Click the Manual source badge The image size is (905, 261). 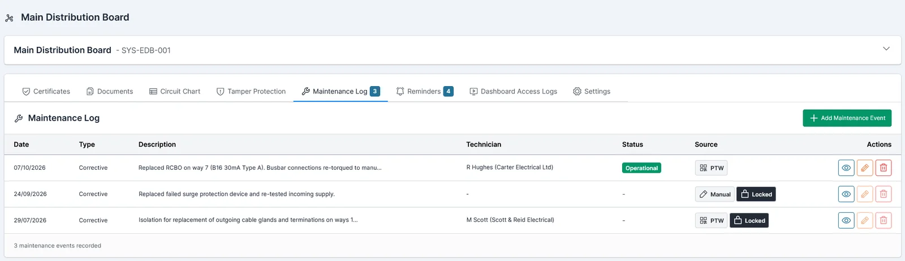714,194
